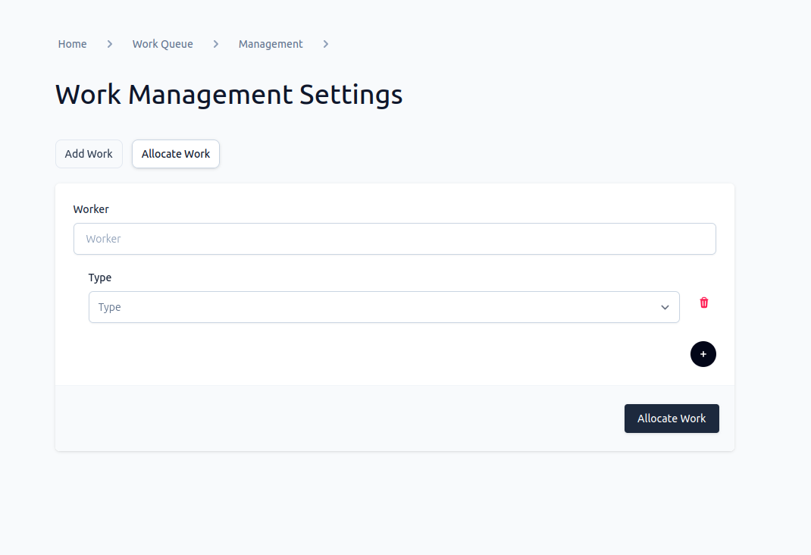Screen dimensions: 811x555
Task: Focus the Worker input field
Action: click(395, 239)
